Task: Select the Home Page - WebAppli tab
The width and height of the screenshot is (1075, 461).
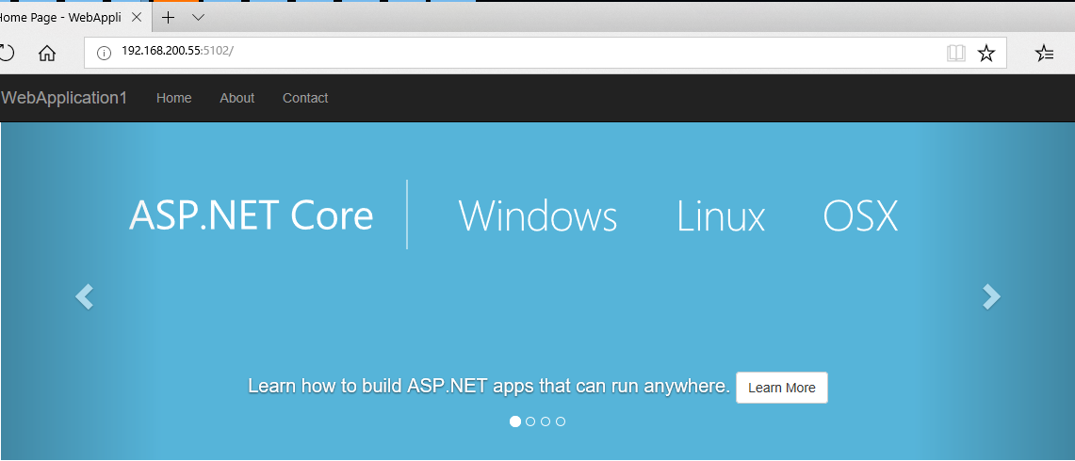Action: pos(75,18)
